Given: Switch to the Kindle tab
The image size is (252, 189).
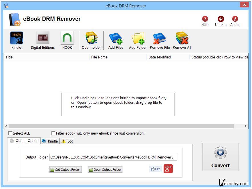Looking at the screenshot, I should pyautogui.click(x=50, y=141).
